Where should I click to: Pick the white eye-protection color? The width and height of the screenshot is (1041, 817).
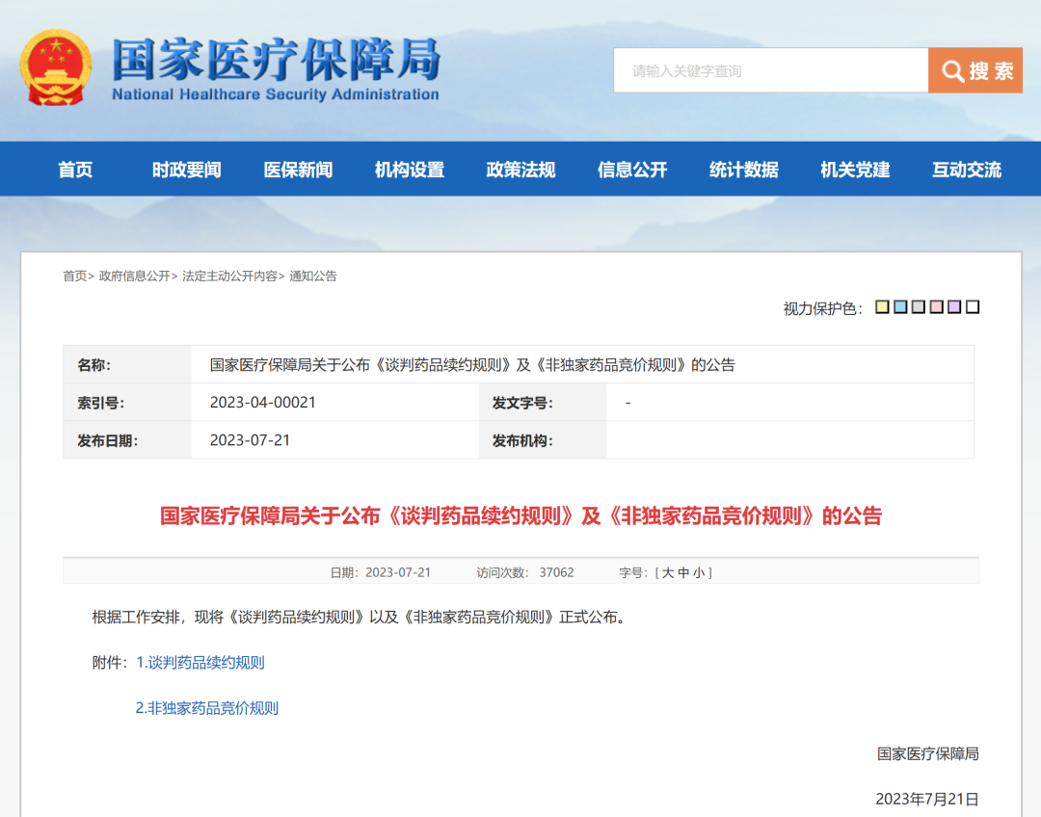(x=973, y=306)
